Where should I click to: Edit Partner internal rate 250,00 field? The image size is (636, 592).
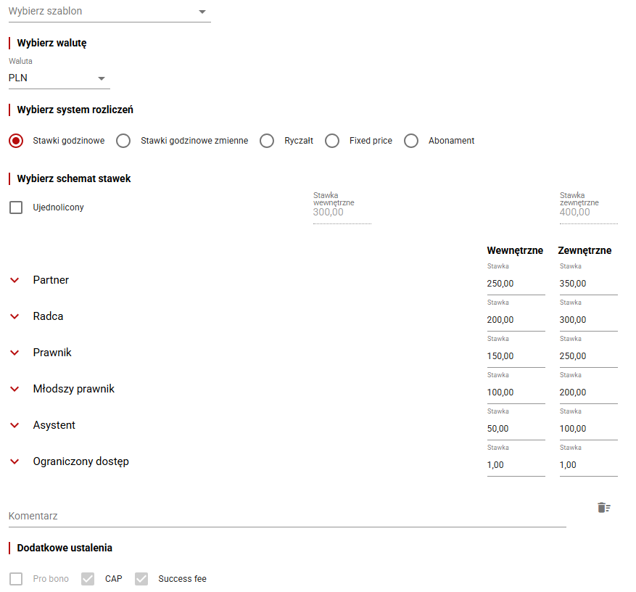[x=515, y=284]
